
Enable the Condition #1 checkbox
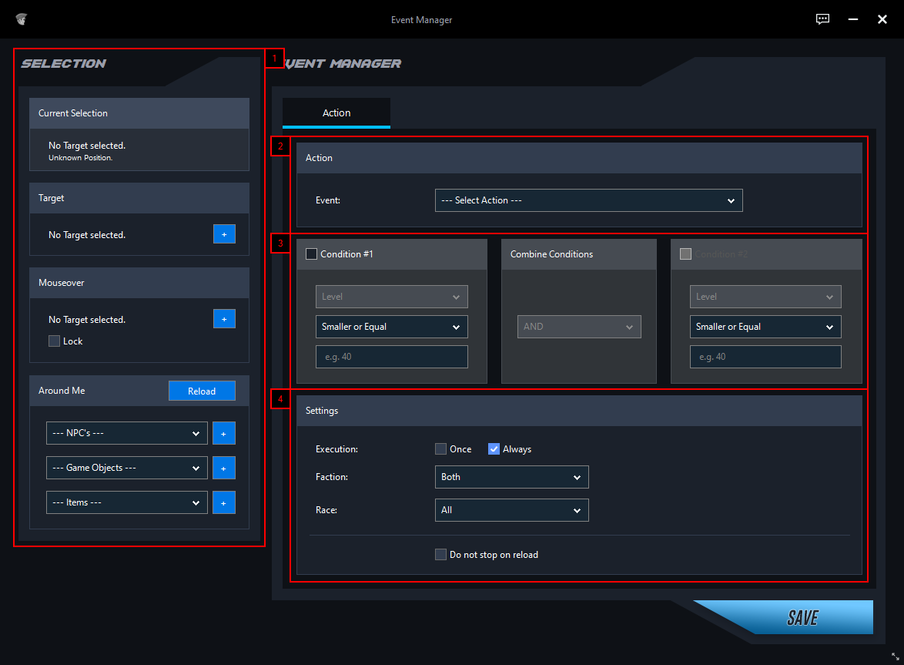[x=312, y=254]
